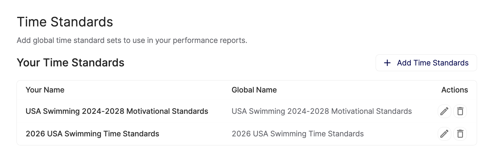The height and width of the screenshot is (164, 493).
Task: Click trash icon for 2026 USA Swimming row
Action: tap(460, 134)
